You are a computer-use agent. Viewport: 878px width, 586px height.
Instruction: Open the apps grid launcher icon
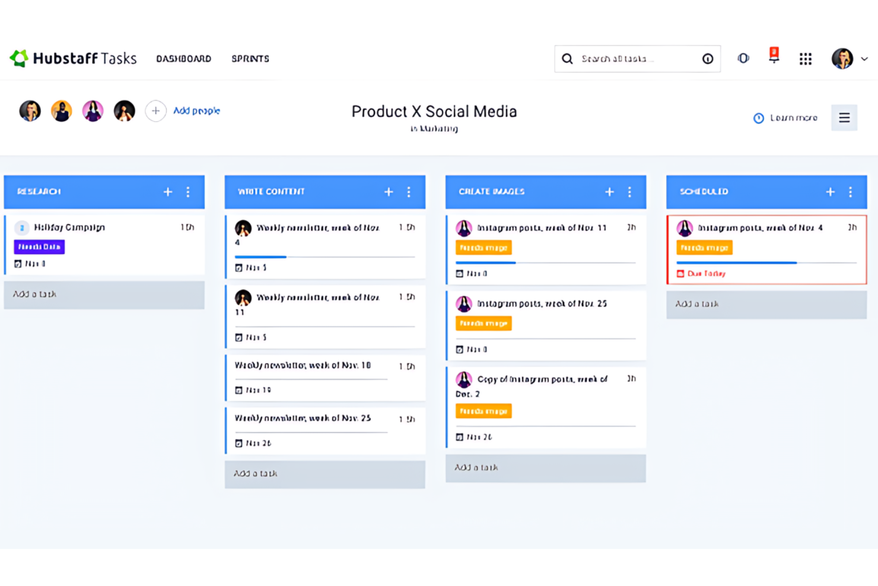pyautogui.click(x=805, y=58)
